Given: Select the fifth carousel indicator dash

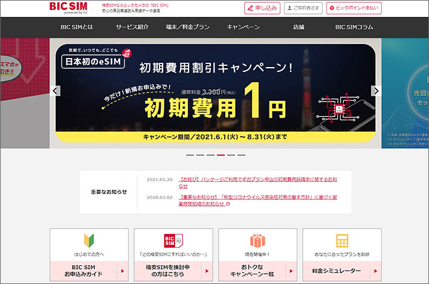Looking at the screenshot, I should 231,155.
